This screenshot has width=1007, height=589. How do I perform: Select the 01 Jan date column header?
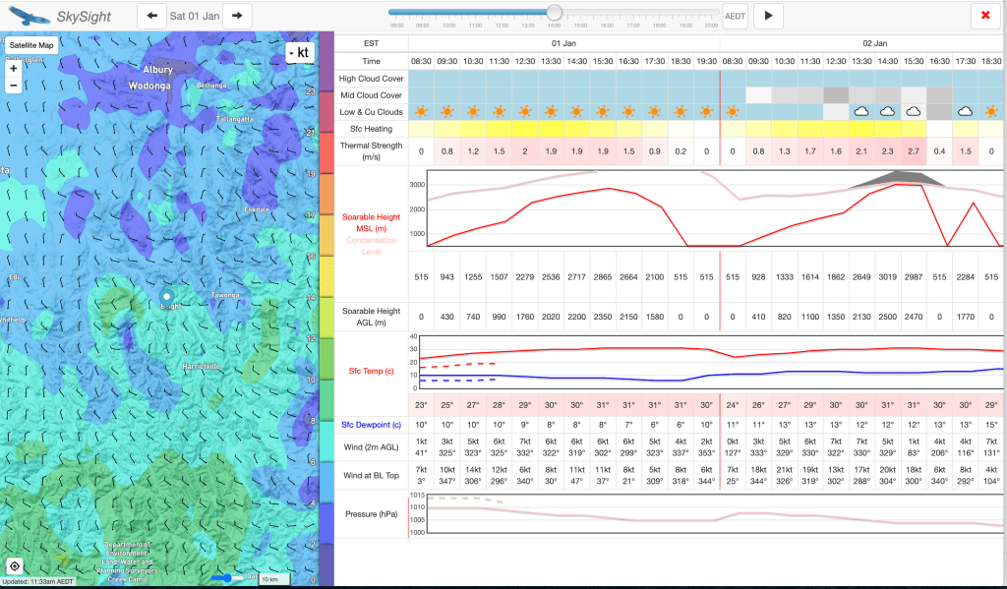pyautogui.click(x=563, y=43)
